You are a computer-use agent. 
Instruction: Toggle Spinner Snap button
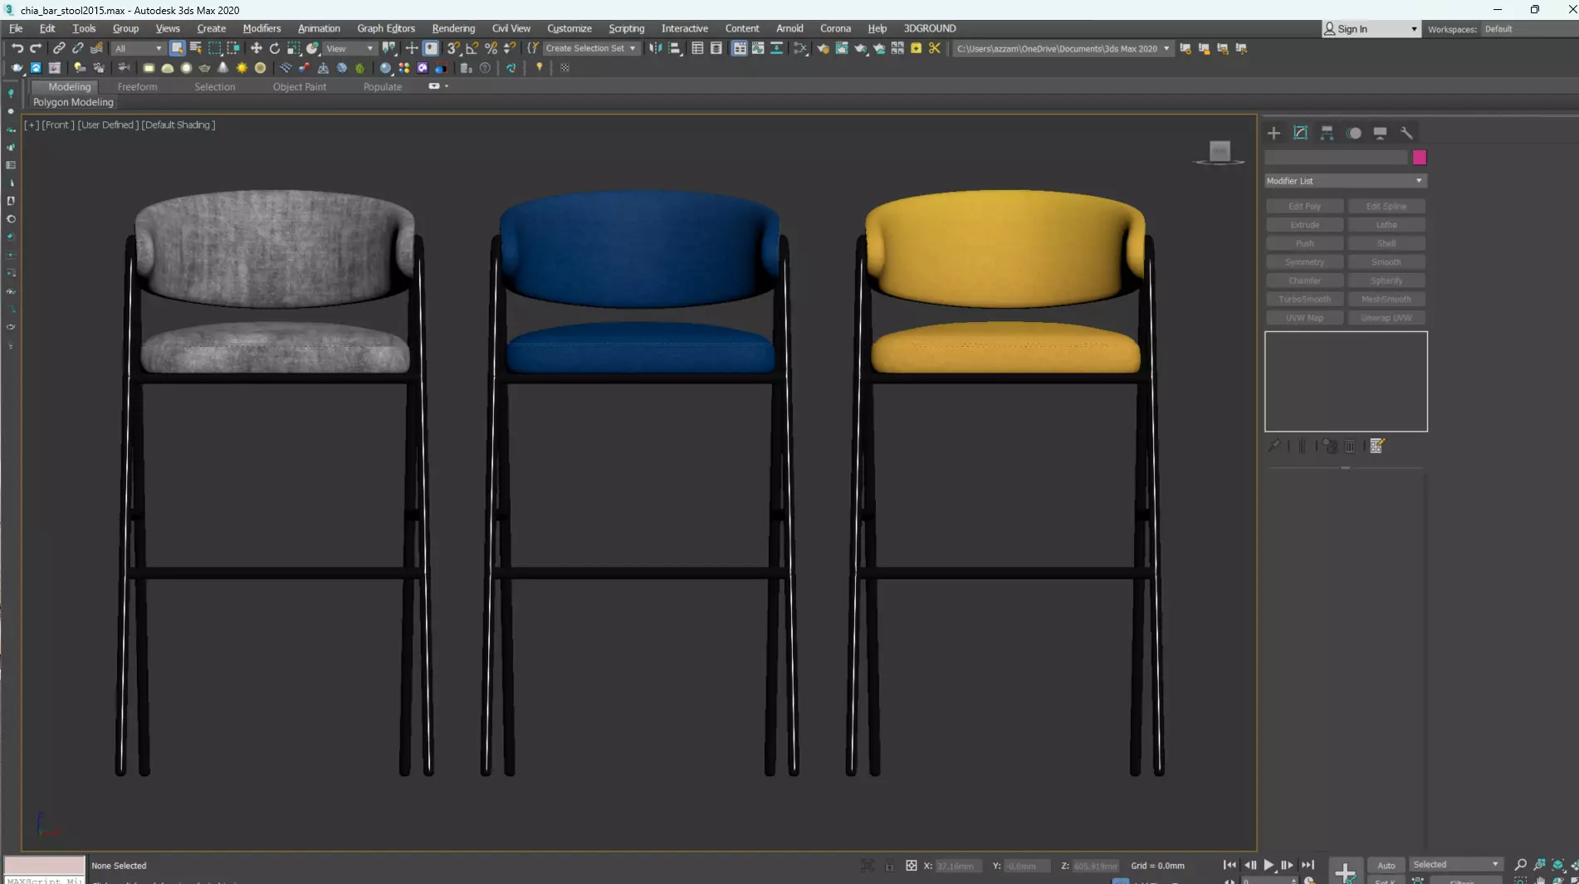pos(510,48)
